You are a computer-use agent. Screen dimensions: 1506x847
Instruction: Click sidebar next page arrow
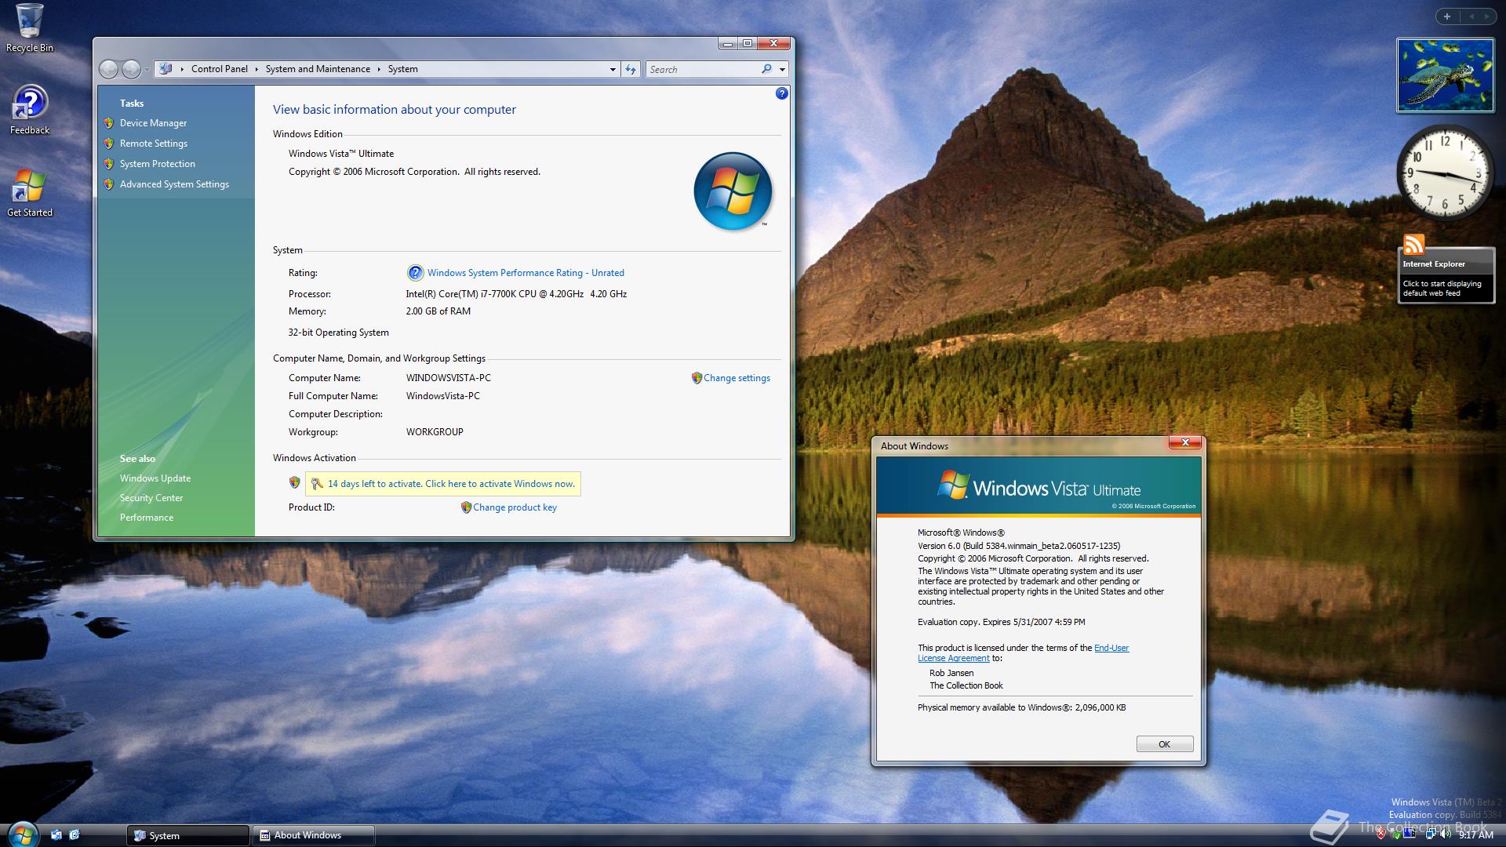point(1486,16)
